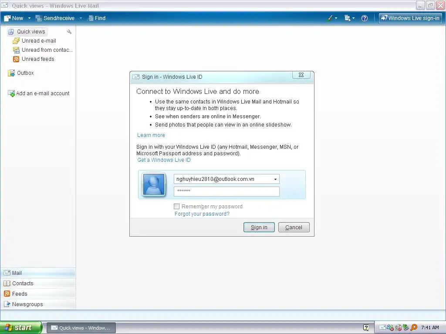Click the Unread feeds RSS icon
Screen dimensions: 446x334
click(x=16, y=59)
